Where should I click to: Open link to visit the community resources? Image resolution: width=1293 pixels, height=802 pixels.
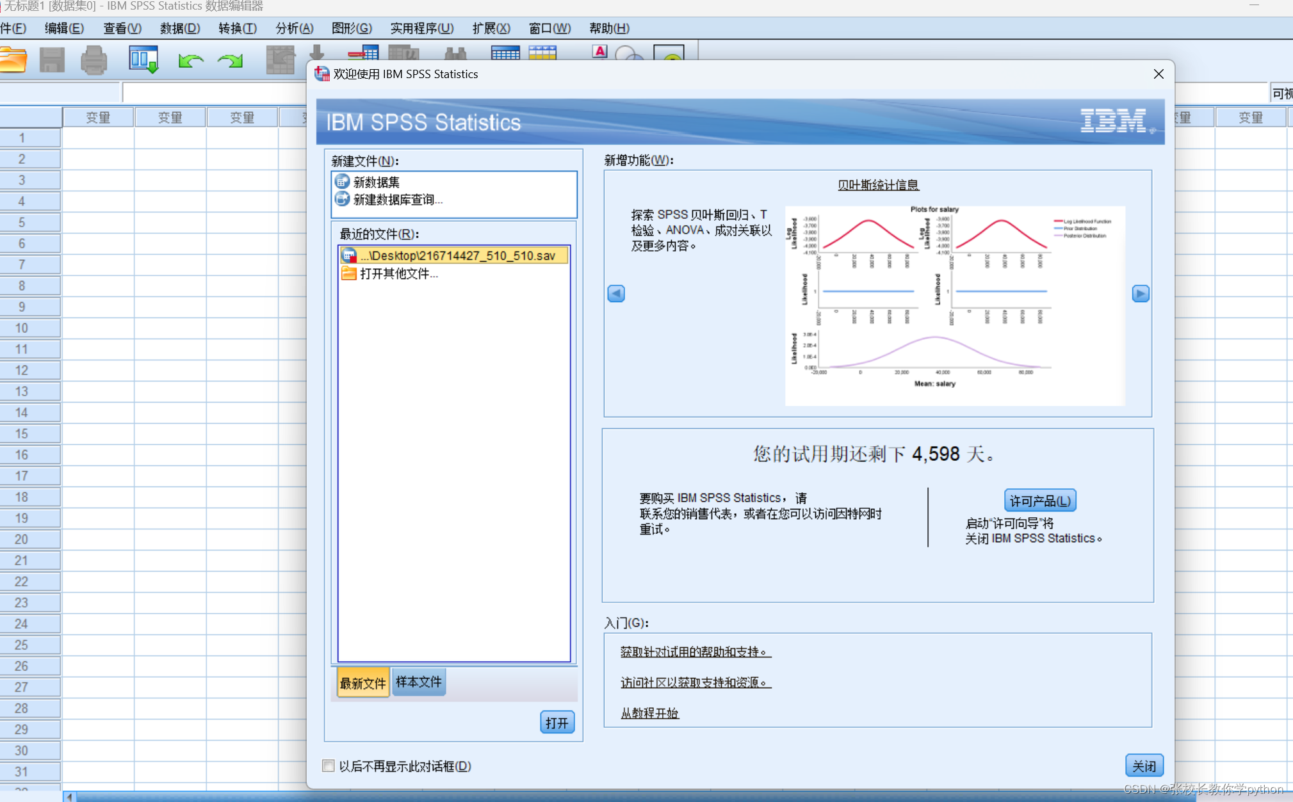pyautogui.click(x=695, y=682)
